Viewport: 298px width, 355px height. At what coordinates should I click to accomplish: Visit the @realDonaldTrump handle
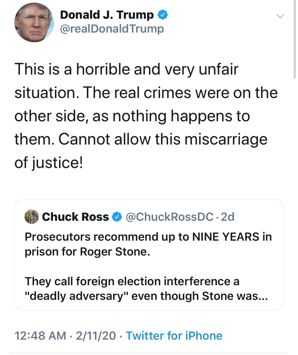click(x=112, y=29)
